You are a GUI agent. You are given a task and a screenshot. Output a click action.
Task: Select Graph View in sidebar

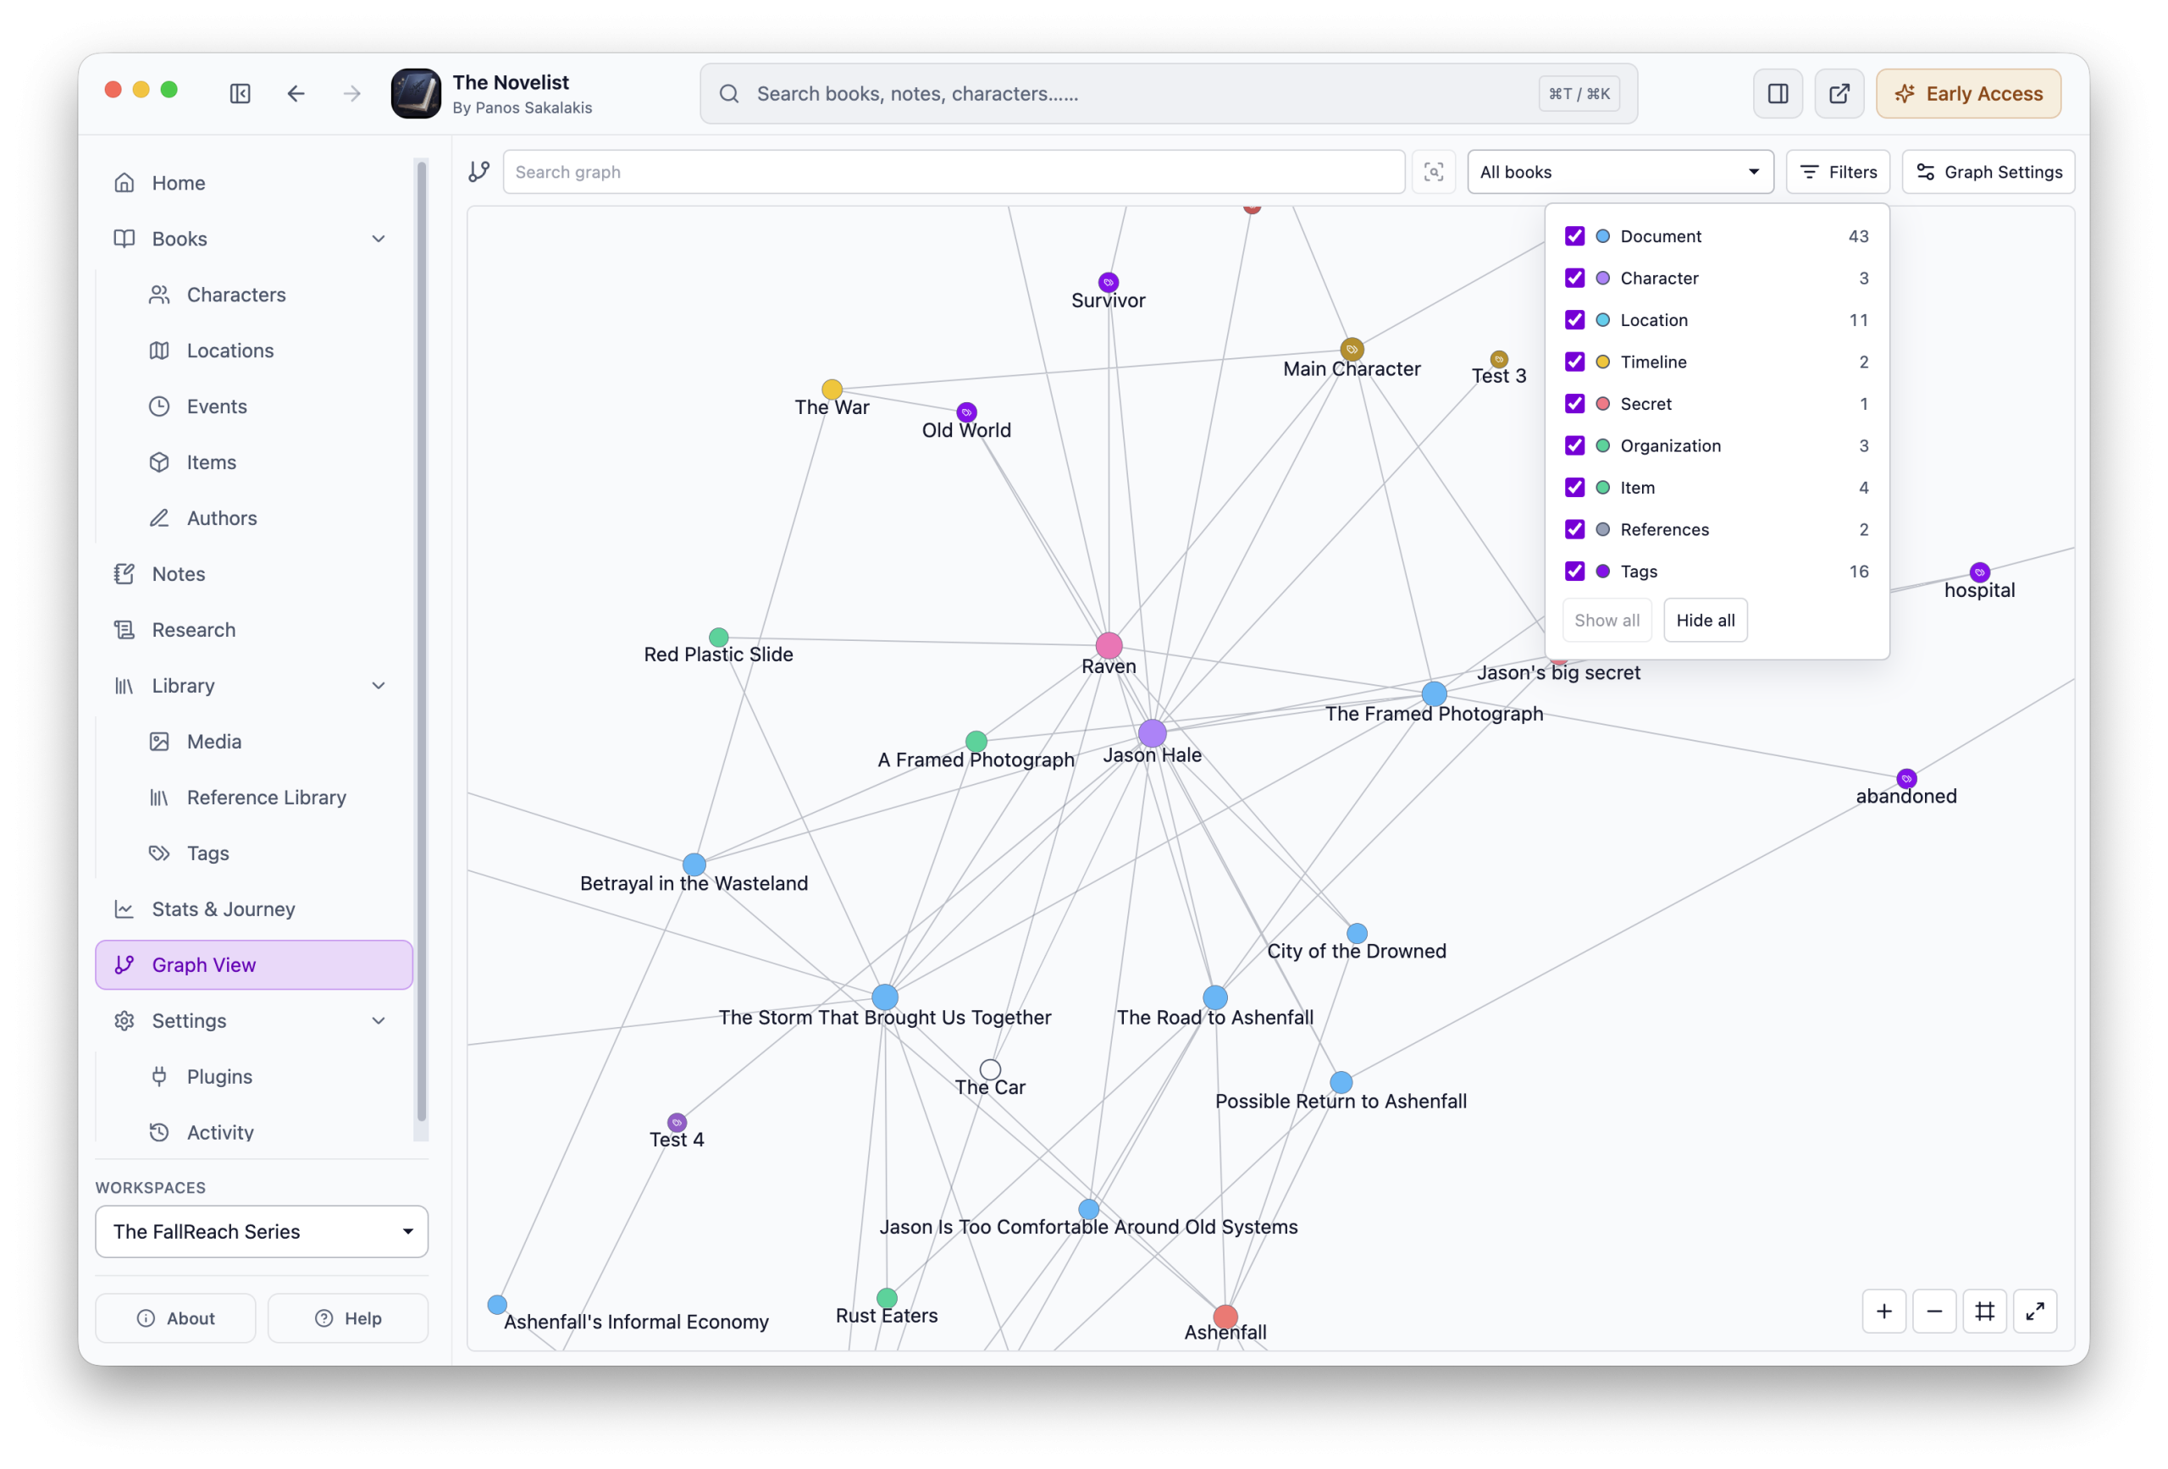pos(254,964)
